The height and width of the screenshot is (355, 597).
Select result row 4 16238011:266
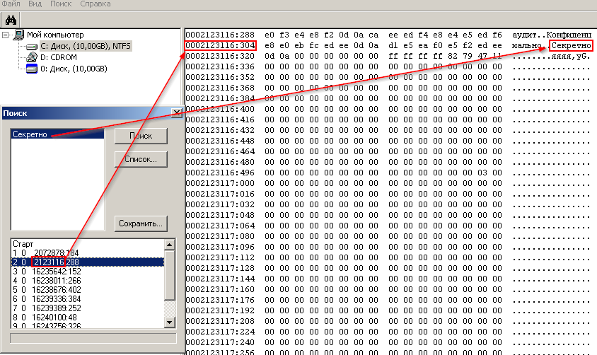(88, 281)
